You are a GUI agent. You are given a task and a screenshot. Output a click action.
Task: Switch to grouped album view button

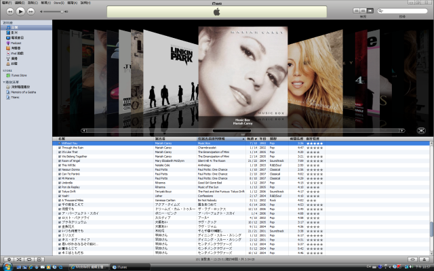[363, 11]
